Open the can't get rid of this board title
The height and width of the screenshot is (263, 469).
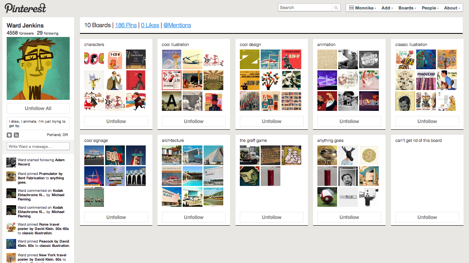pyautogui.click(x=419, y=140)
